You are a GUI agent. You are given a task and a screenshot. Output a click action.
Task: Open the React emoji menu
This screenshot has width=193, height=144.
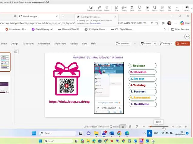pos(139,8)
